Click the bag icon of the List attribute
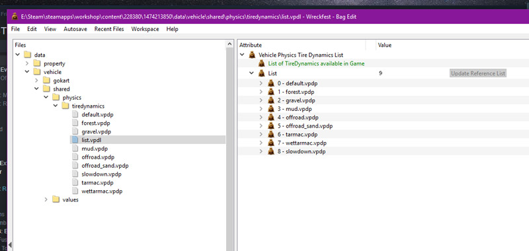Image resolution: width=529 pixels, height=251 pixels. 261,73
